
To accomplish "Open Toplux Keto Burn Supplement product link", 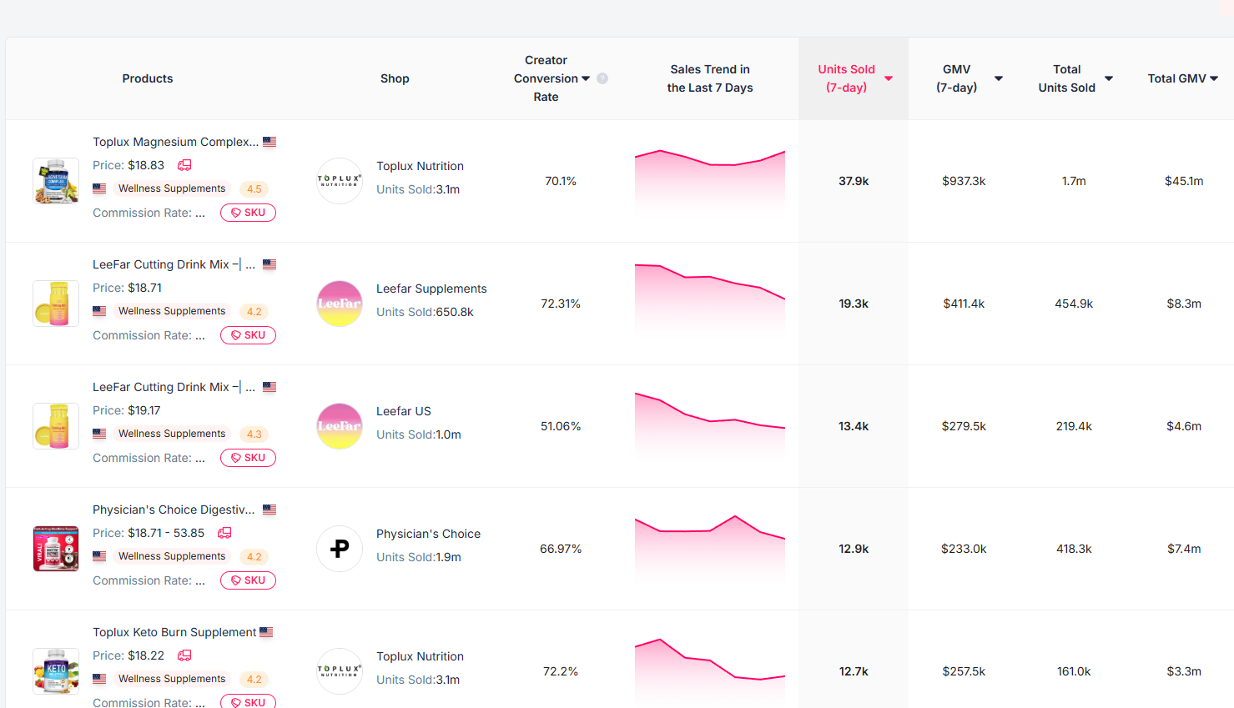I will [x=174, y=632].
